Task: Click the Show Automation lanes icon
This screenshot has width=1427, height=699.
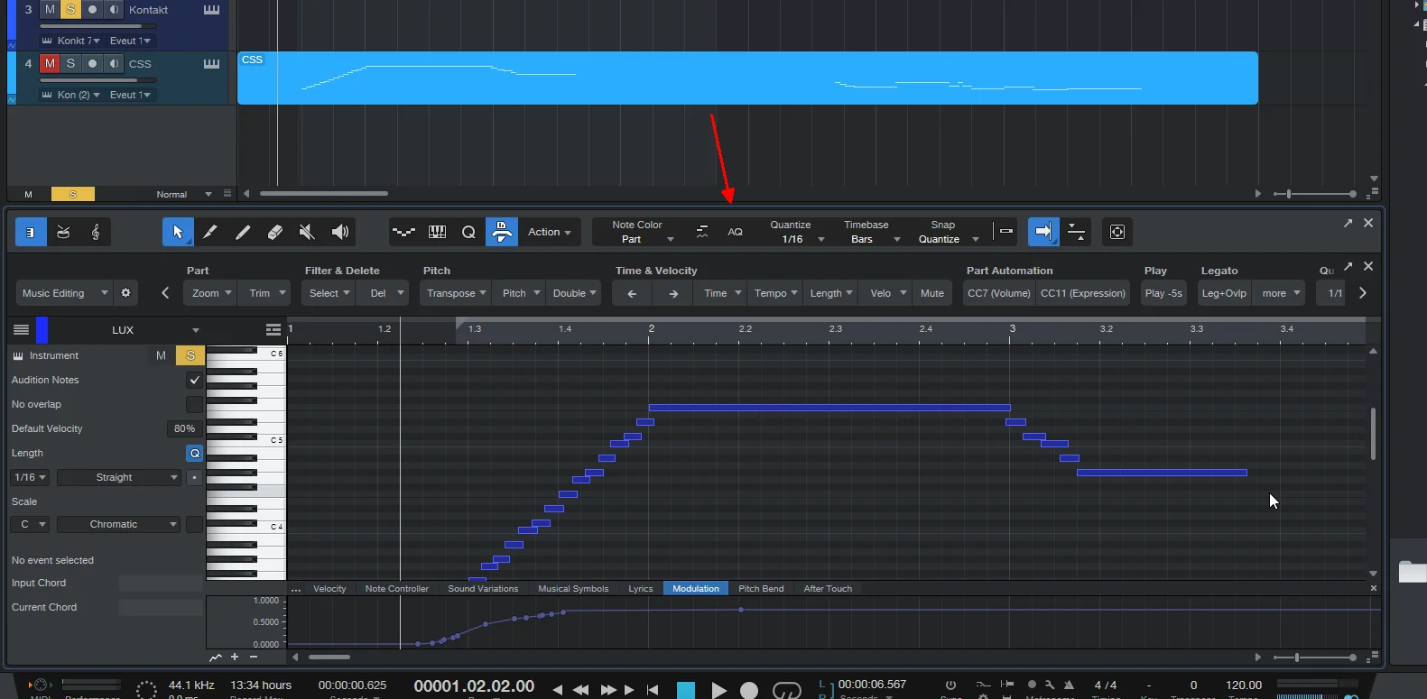Action: pos(403,232)
